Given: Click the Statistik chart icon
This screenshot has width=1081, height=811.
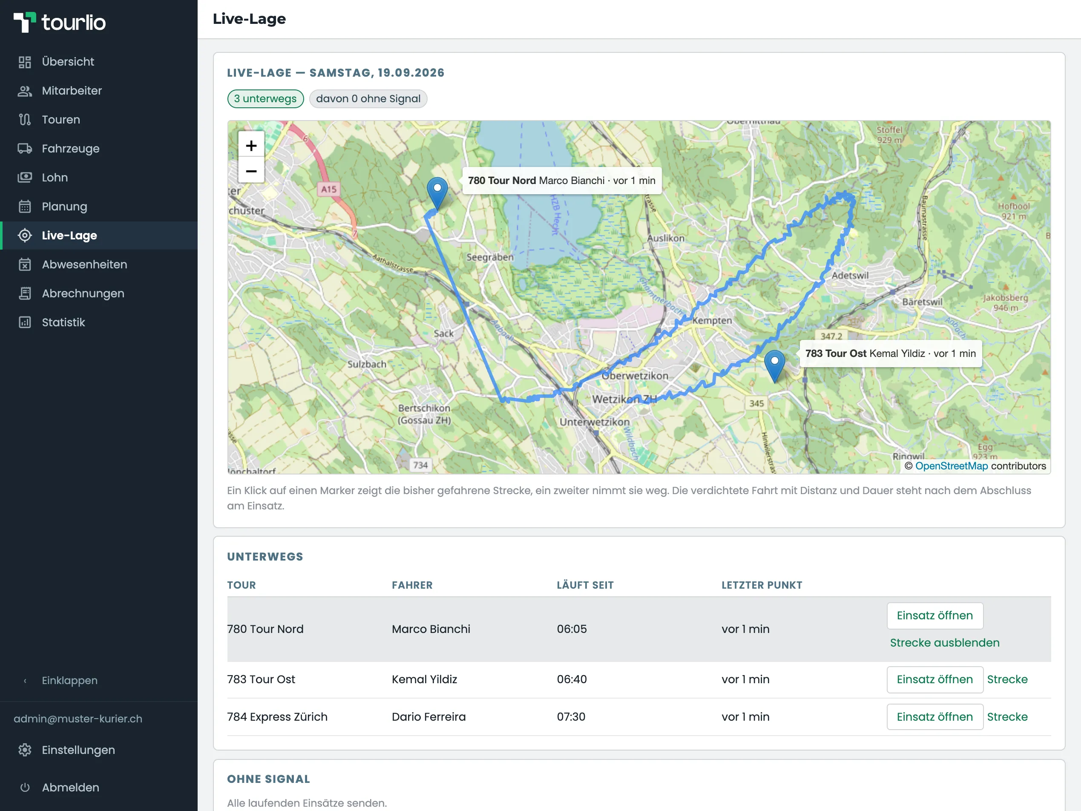Looking at the screenshot, I should click(25, 322).
